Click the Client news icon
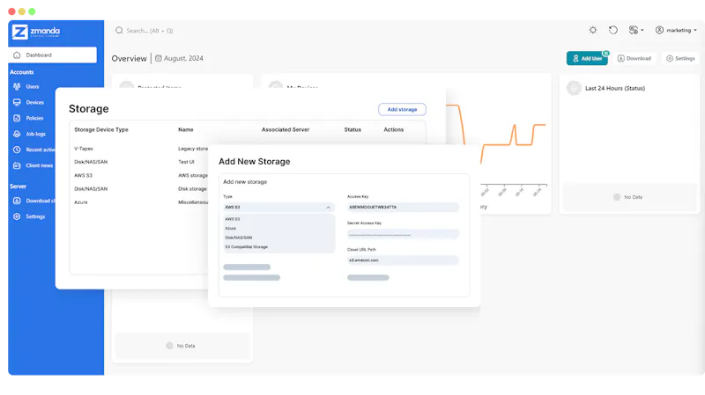The width and height of the screenshot is (705, 395). click(17, 165)
